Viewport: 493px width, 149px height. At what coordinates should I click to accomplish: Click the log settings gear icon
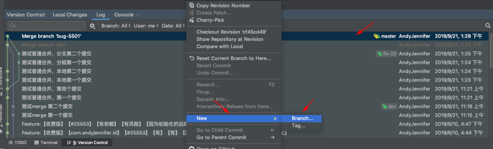92,26
